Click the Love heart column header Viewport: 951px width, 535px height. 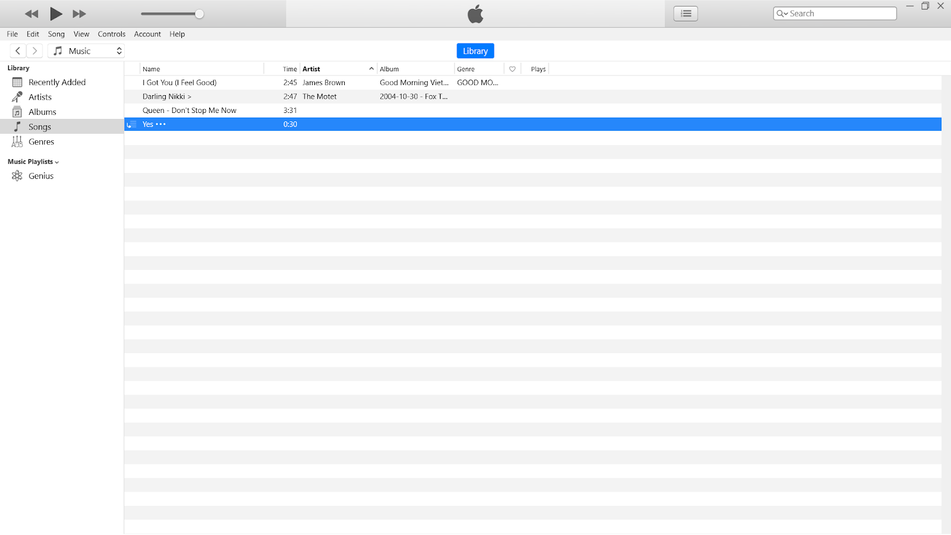click(512, 69)
